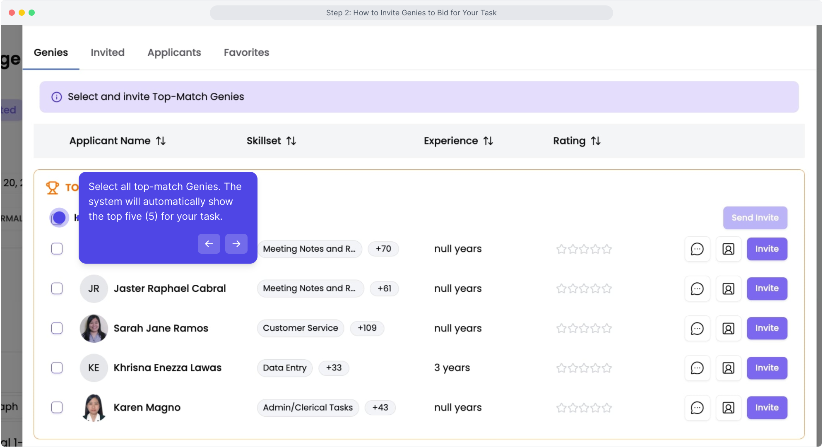View Khrisna Enezza Lawas profile icon
The height and width of the screenshot is (447, 823).
728,368
